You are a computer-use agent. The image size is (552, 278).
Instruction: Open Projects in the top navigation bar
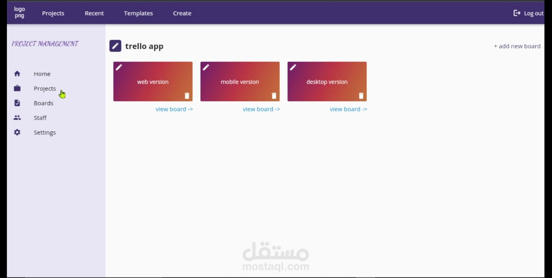click(53, 13)
